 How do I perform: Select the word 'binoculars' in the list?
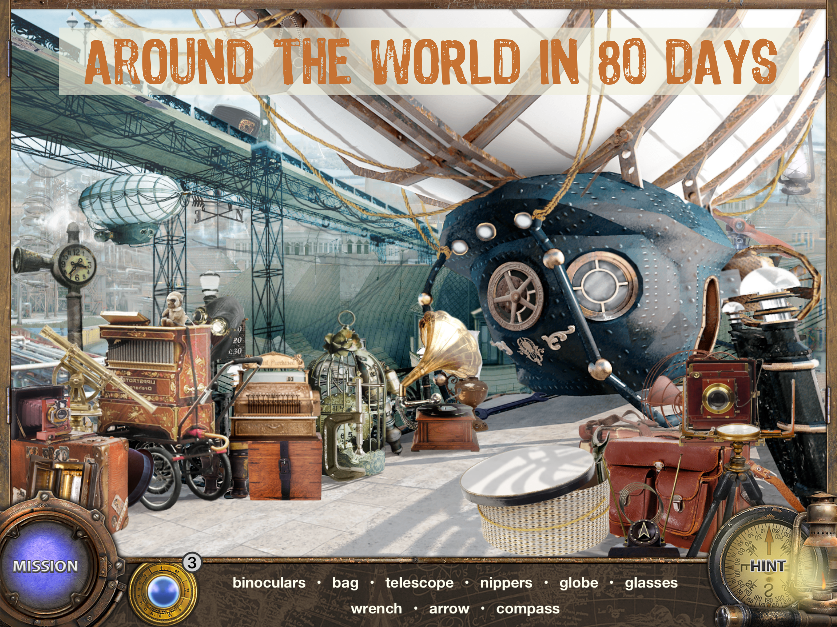(269, 583)
